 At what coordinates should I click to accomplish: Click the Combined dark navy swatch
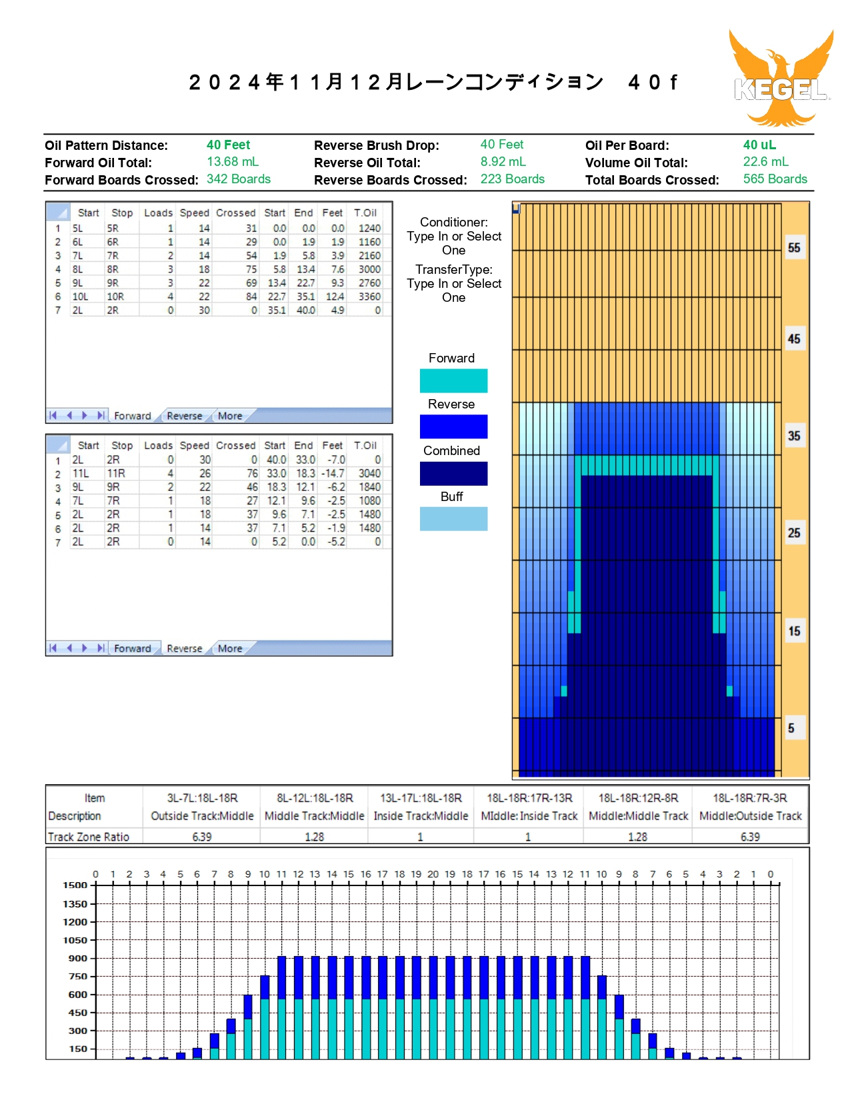pos(453,473)
